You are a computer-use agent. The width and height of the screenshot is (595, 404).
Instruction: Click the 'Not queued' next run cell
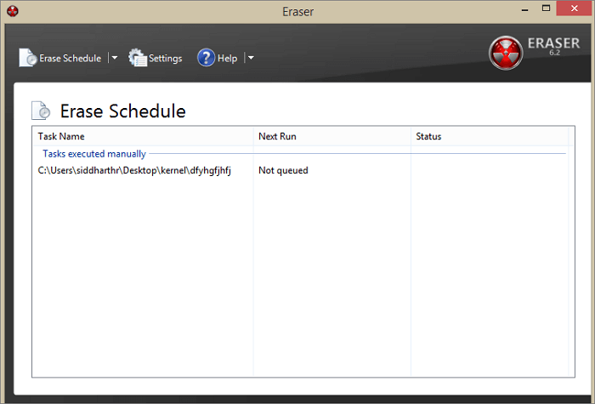283,170
